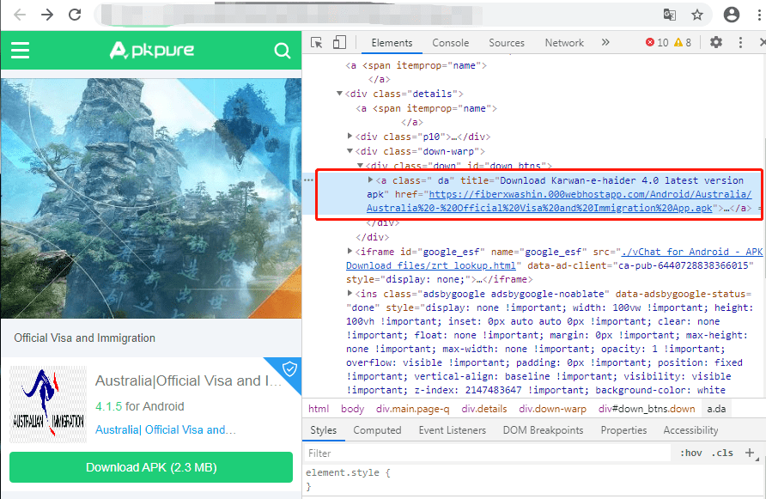The height and width of the screenshot is (499, 766).
Task: Select the div.main.page-q breadcrumb
Action: click(x=413, y=409)
